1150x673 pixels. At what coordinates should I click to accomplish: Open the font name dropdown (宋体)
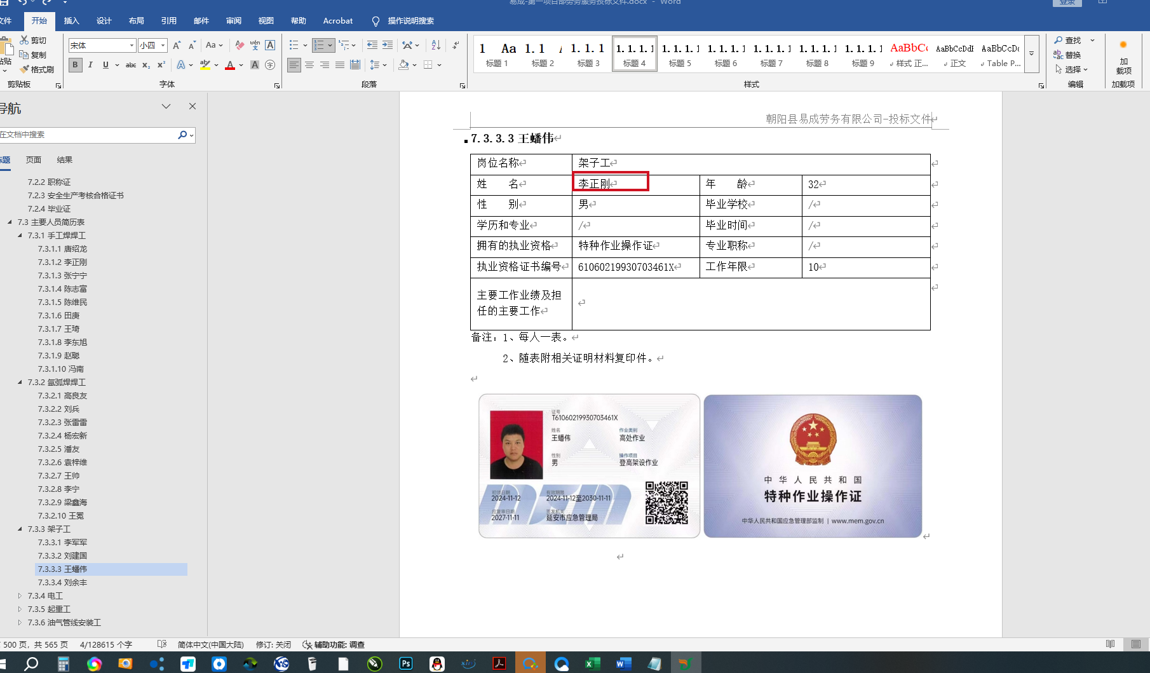[132, 45]
